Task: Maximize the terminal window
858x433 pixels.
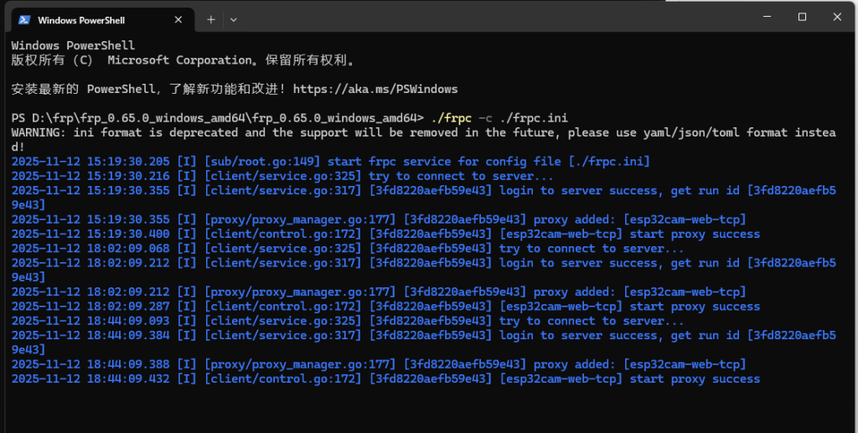Action: click(802, 17)
